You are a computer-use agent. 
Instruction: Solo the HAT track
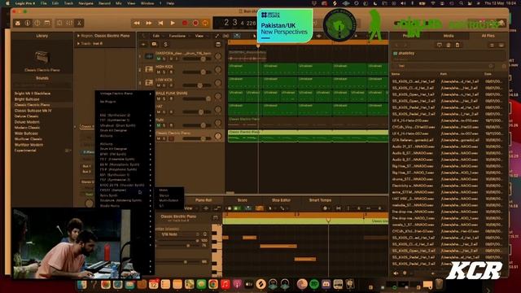click(x=164, y=112)
